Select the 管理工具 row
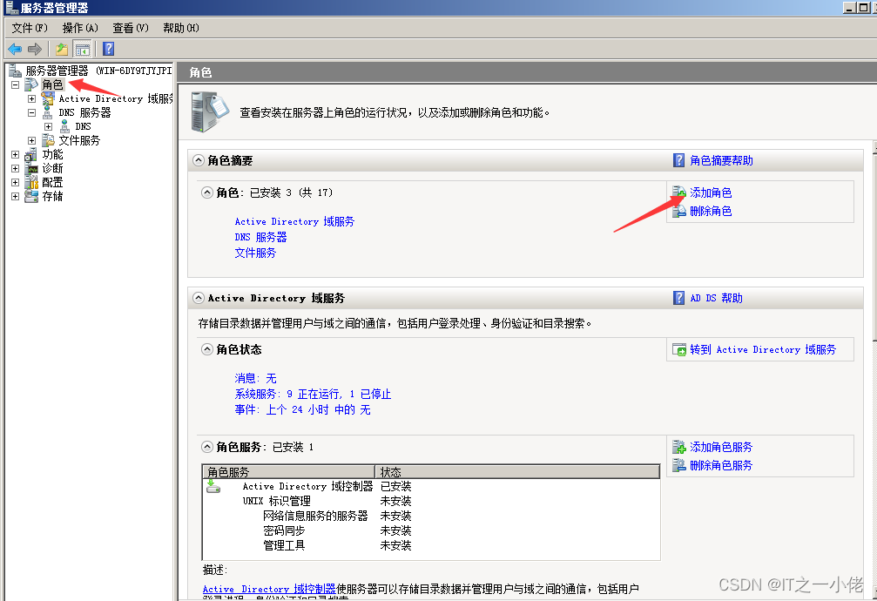This screenshot has width=877, height=601. pos(431,545)
